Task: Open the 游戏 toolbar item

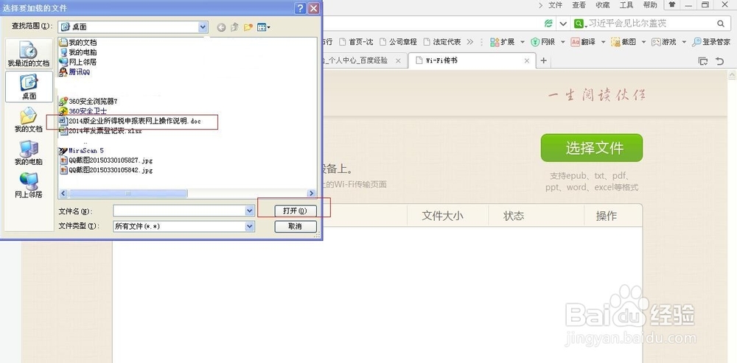Action: coord(664,42)
